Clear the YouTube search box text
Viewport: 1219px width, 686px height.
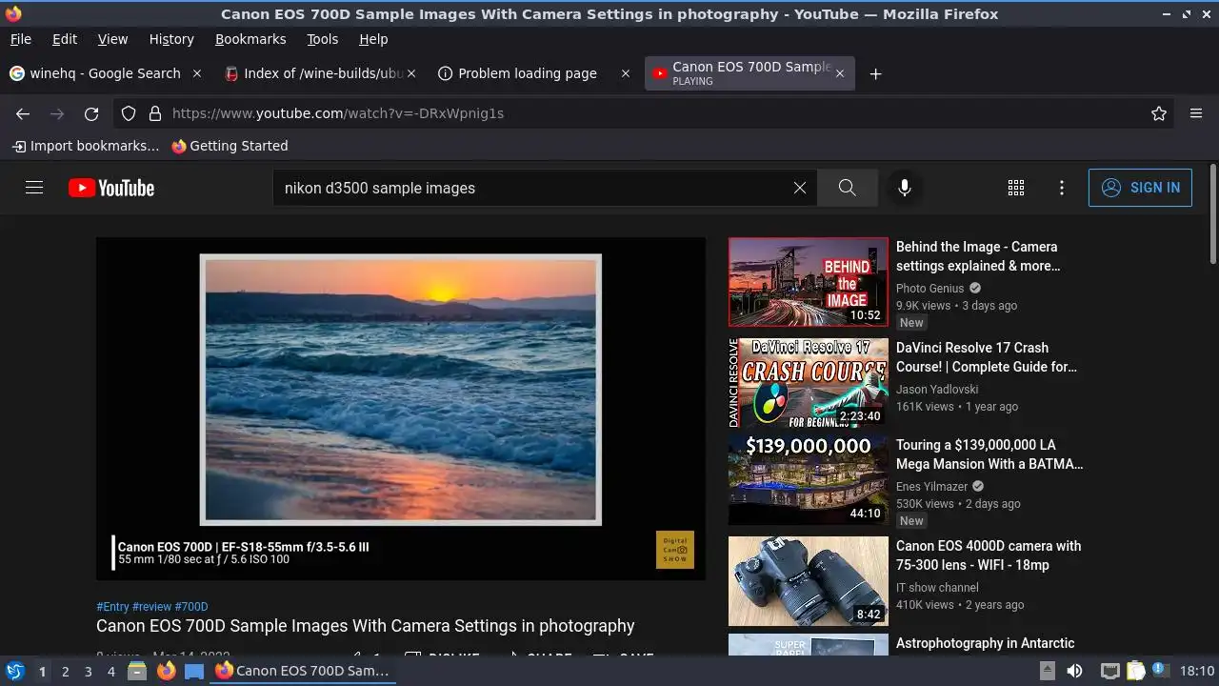[800, 188]
